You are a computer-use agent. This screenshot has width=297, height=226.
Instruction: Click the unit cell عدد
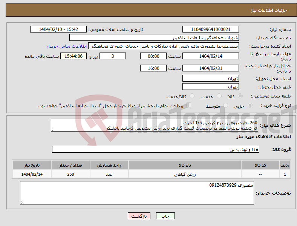click(x=109, y=174)
